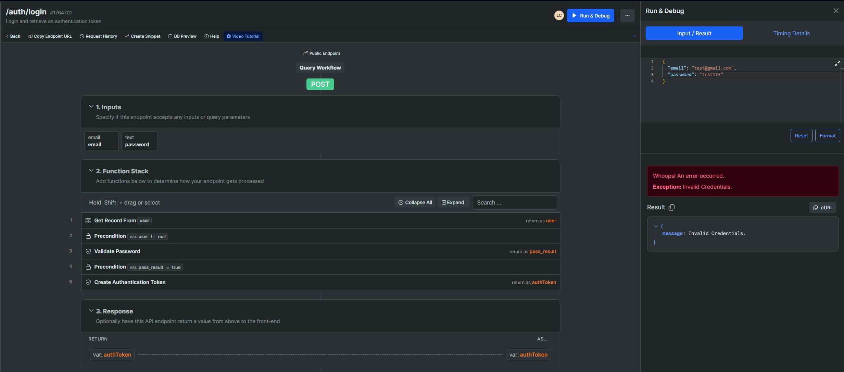Click the table icon on the Get Record From row
The width and height of the screenshot is (844, 372).
click(x=88, y=221)
